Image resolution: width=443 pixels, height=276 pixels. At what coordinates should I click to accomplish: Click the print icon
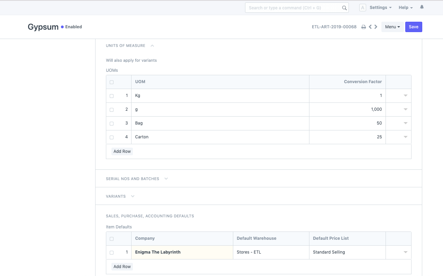coord(363,27)
